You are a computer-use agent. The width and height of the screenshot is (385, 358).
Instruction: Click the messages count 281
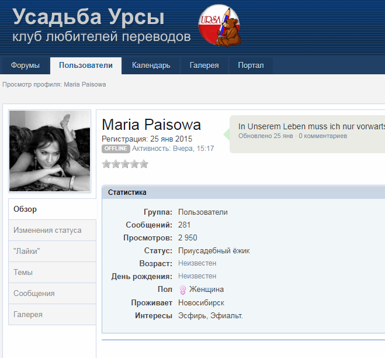pos(185,225)
